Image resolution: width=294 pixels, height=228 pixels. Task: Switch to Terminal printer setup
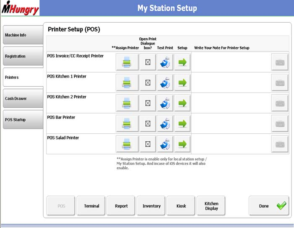(x=91, y=206)
